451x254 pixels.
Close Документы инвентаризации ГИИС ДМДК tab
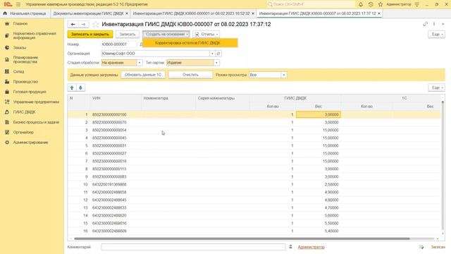click(127, 13)
